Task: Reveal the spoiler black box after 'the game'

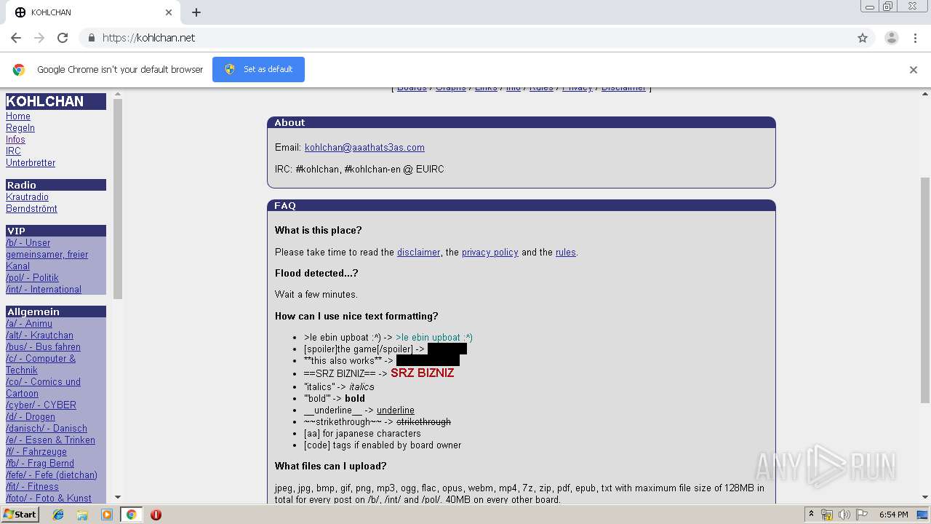Action: click(x=447, y=349)
